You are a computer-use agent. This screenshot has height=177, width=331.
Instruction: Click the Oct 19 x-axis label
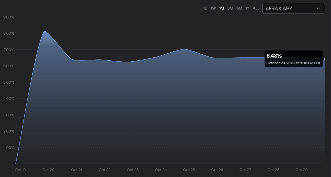coord(20,170)
